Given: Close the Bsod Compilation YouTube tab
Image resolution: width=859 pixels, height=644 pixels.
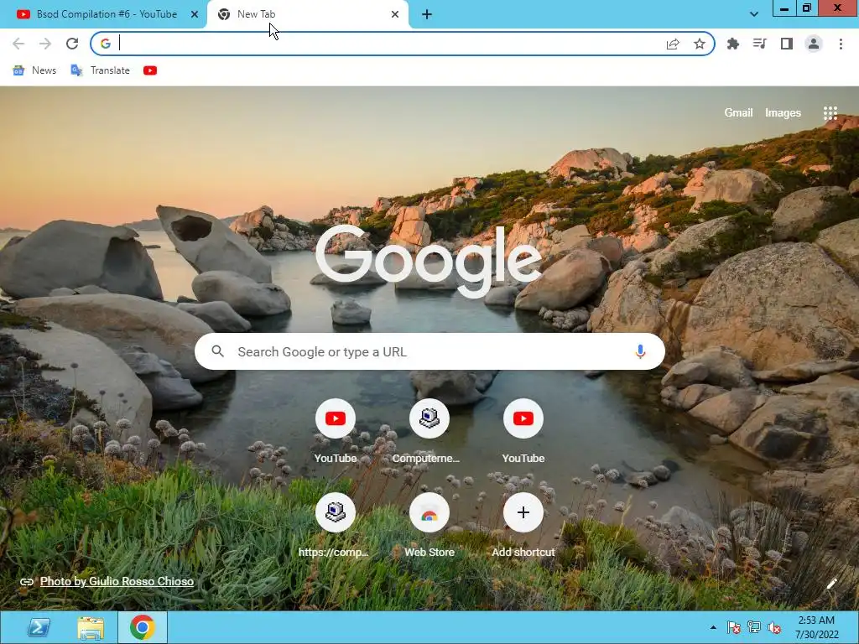Looking at the screenshot, I should click(x=195, y=15).
